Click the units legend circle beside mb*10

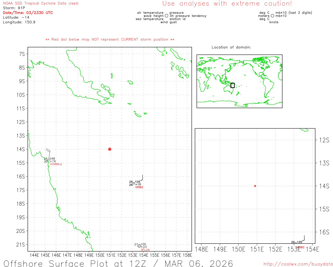[x=272, y=16]
